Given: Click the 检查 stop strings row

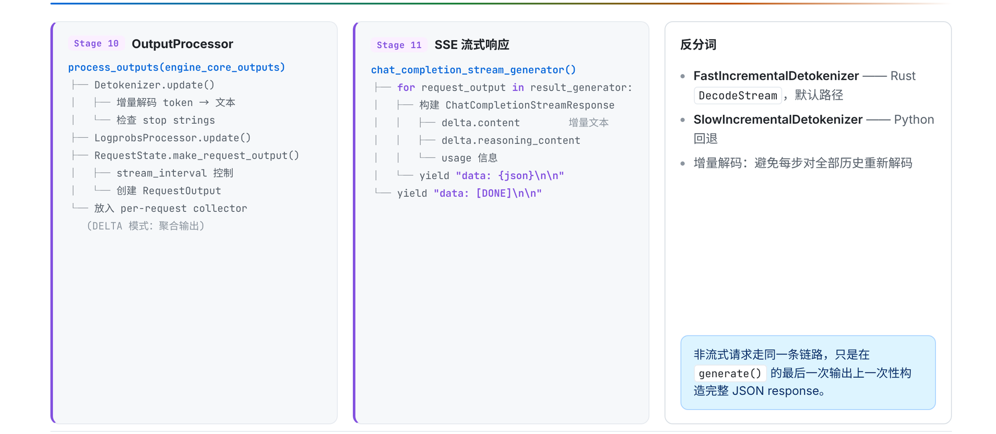Looking at the screenshot, I should (x=165, y=120).
